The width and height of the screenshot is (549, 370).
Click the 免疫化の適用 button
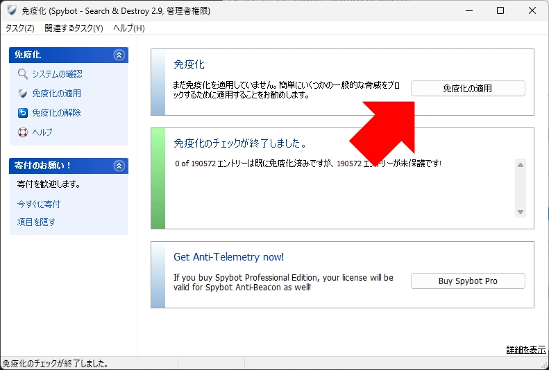coord(468,89)
